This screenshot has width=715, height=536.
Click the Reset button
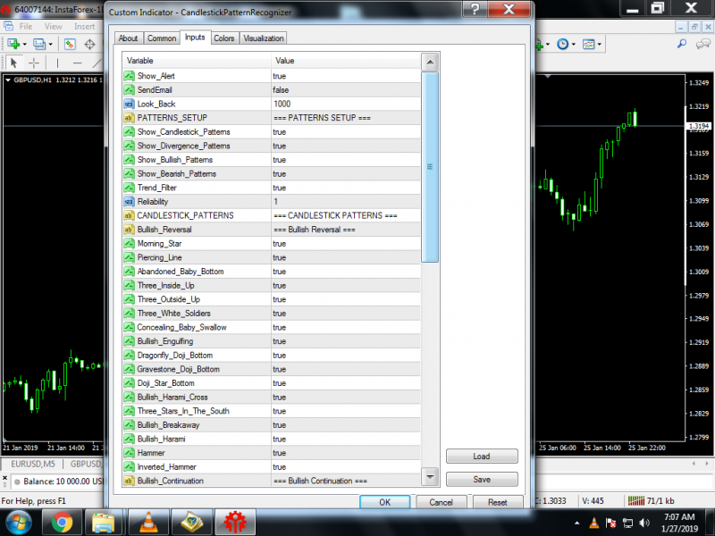498,502
